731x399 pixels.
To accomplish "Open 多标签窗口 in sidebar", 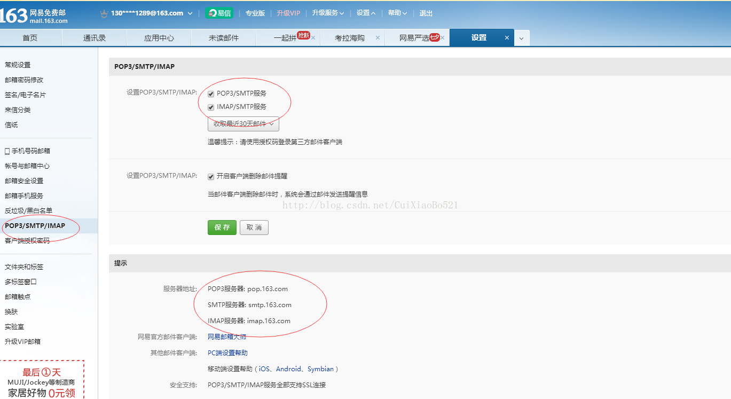I will click(21, 282).
